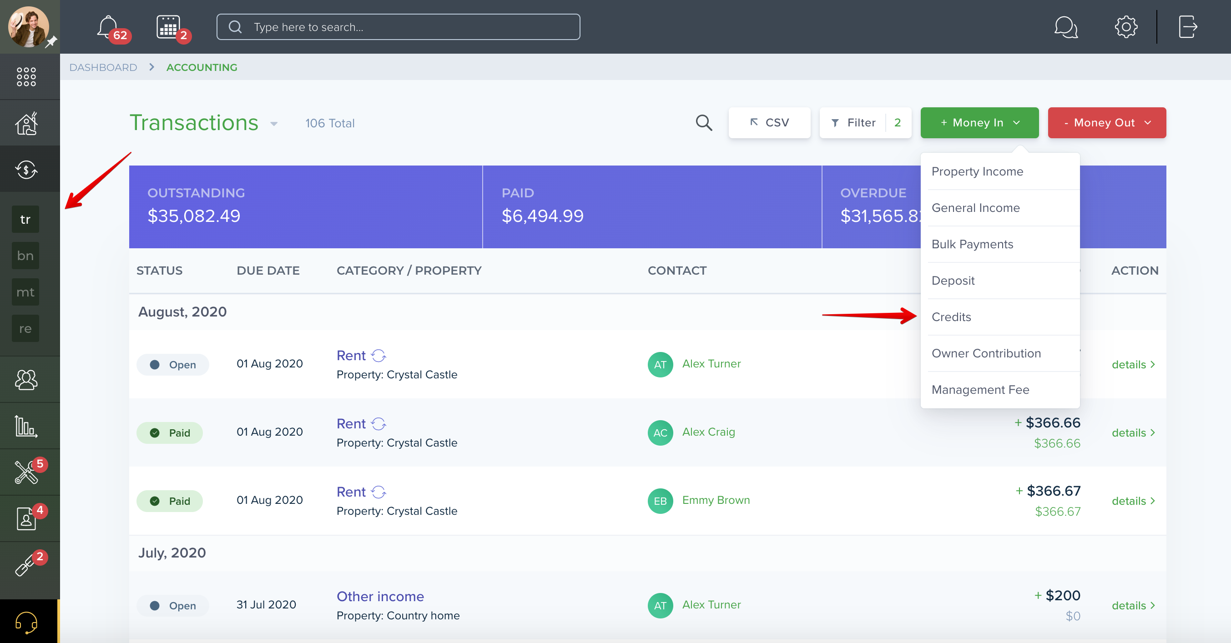Click the user profile avatar

28,27
